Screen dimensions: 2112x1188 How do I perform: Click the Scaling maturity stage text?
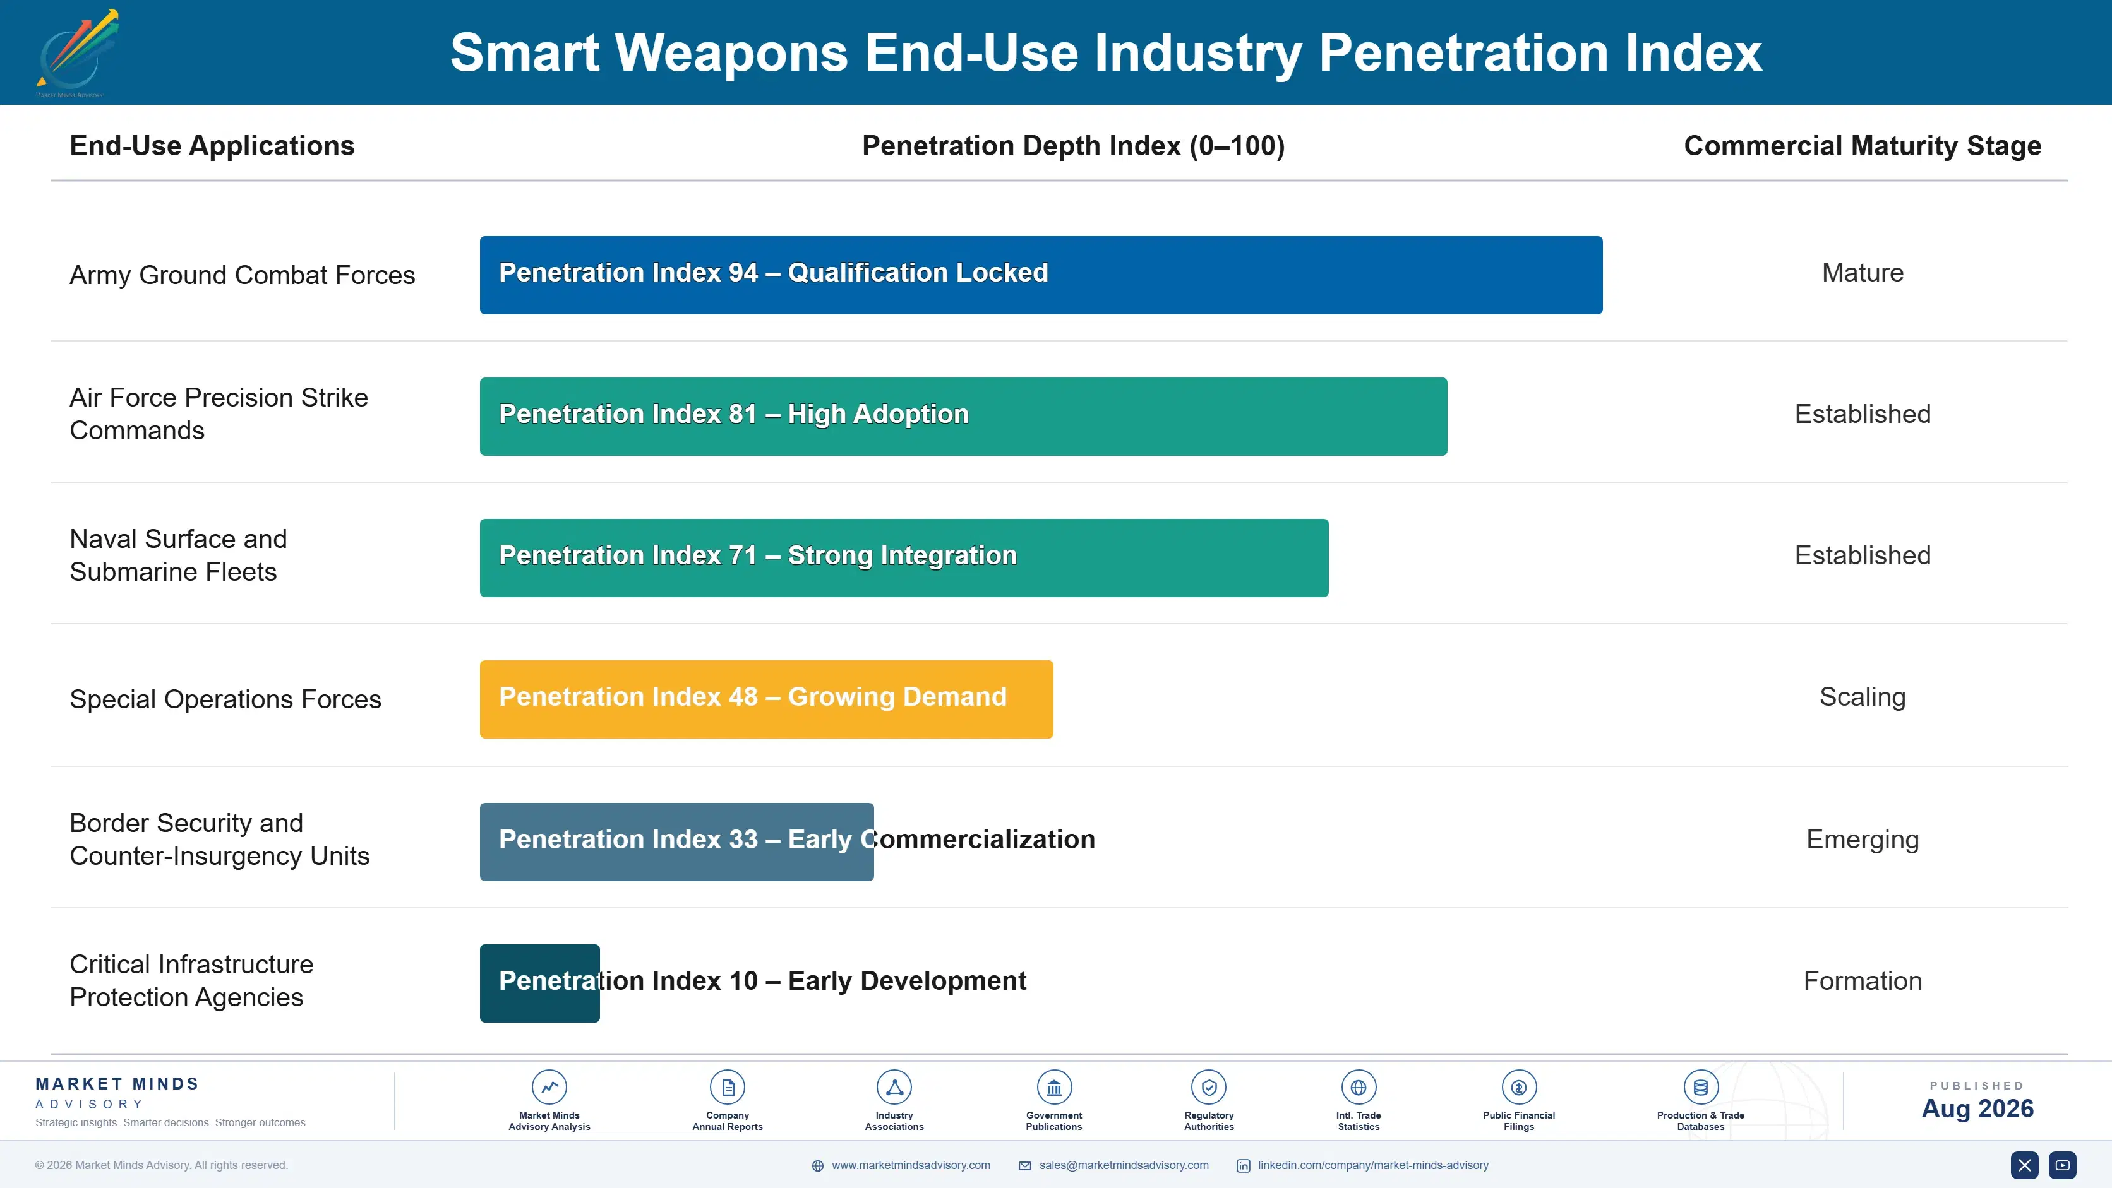(x=1863, y=698)
